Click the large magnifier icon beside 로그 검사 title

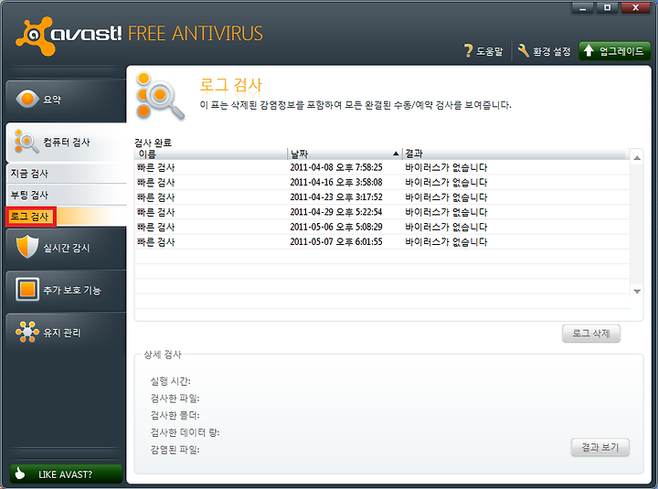point(160,96)
